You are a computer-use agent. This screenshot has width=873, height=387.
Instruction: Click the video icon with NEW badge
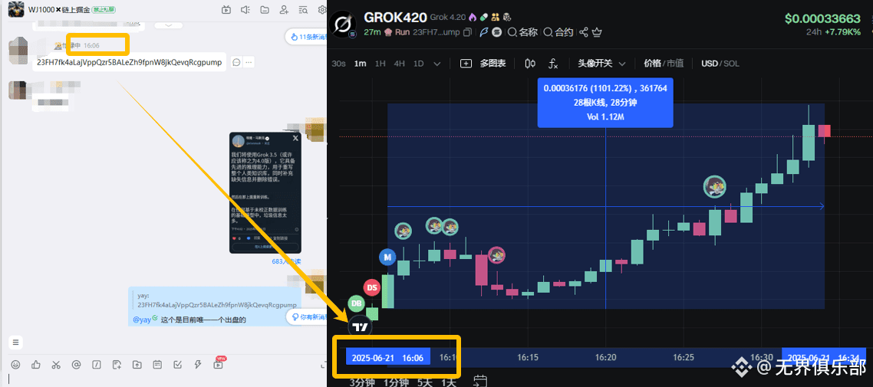pyautogui.click(x=218, y=364)
